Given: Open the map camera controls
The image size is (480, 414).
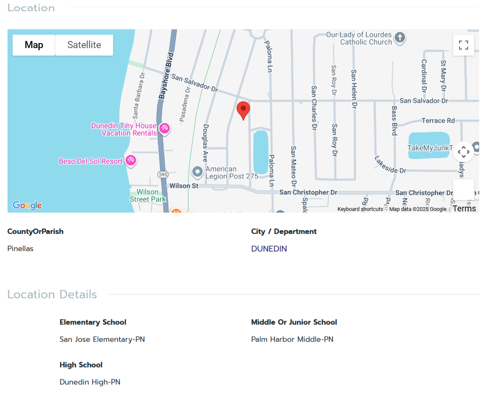Looking at the screenshot, I should tap(463, 152).
